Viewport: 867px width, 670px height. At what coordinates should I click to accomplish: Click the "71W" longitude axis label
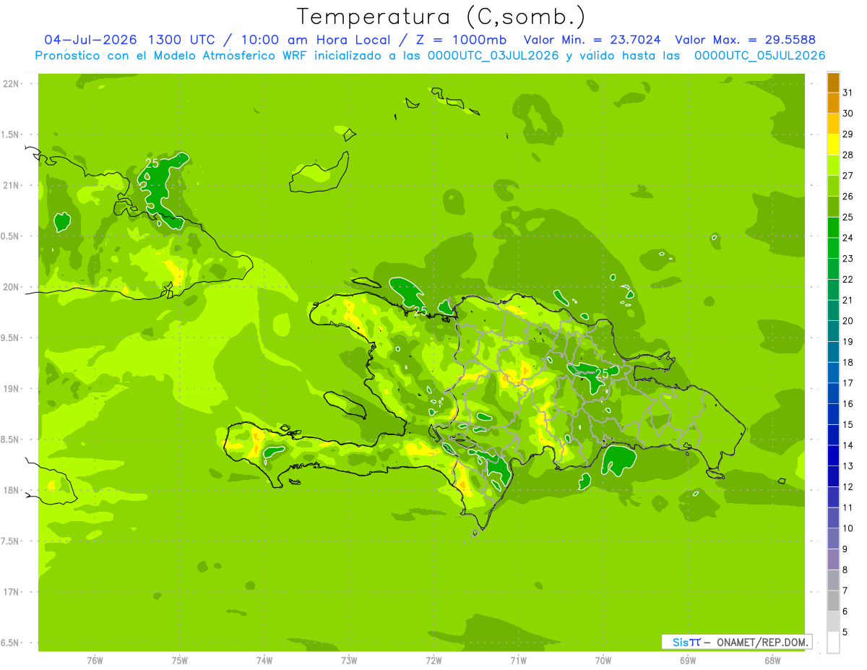(518, 661)
